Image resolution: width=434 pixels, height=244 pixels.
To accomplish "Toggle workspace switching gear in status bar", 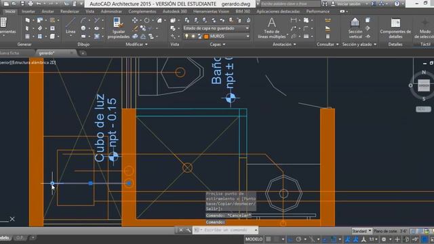I will tap(384, 239).
